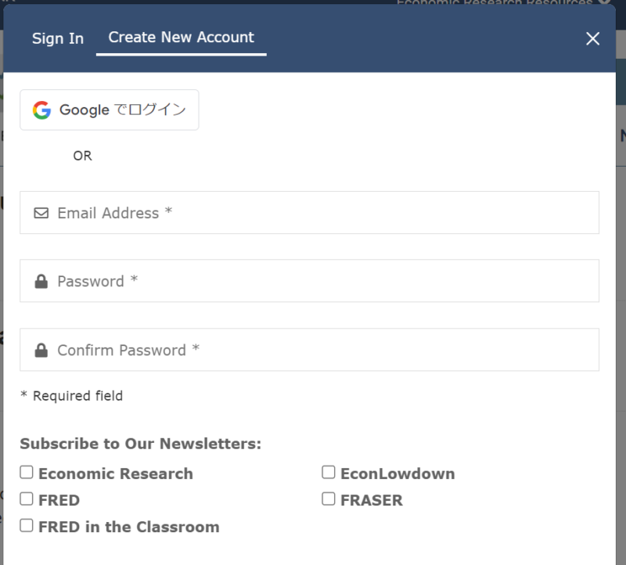626x565 pixels.
Task: Switch to the Sign In tab
Action: tap(58, 38)
